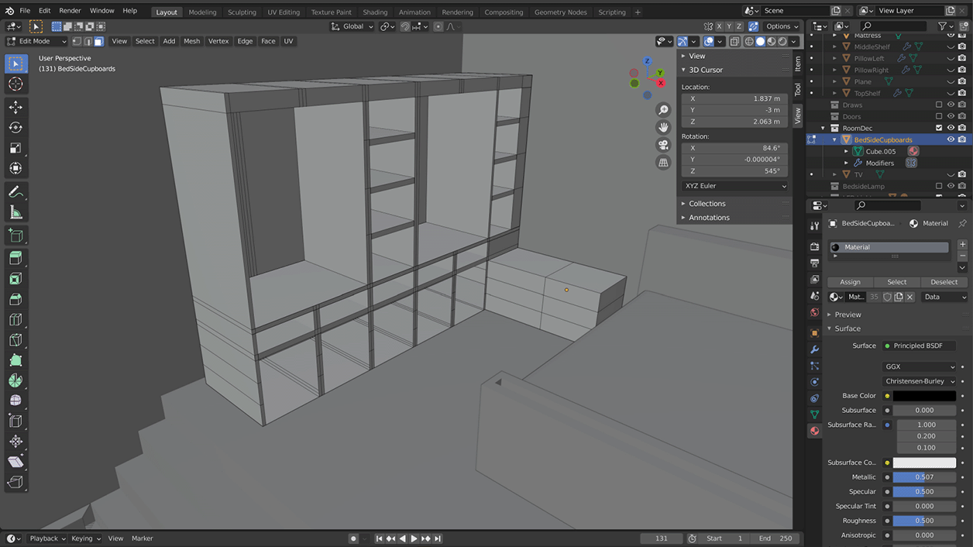This screenshot has height=547, width=973.
Task: Toggle camera view with the camera gizmo
Action: coord(663,145)
